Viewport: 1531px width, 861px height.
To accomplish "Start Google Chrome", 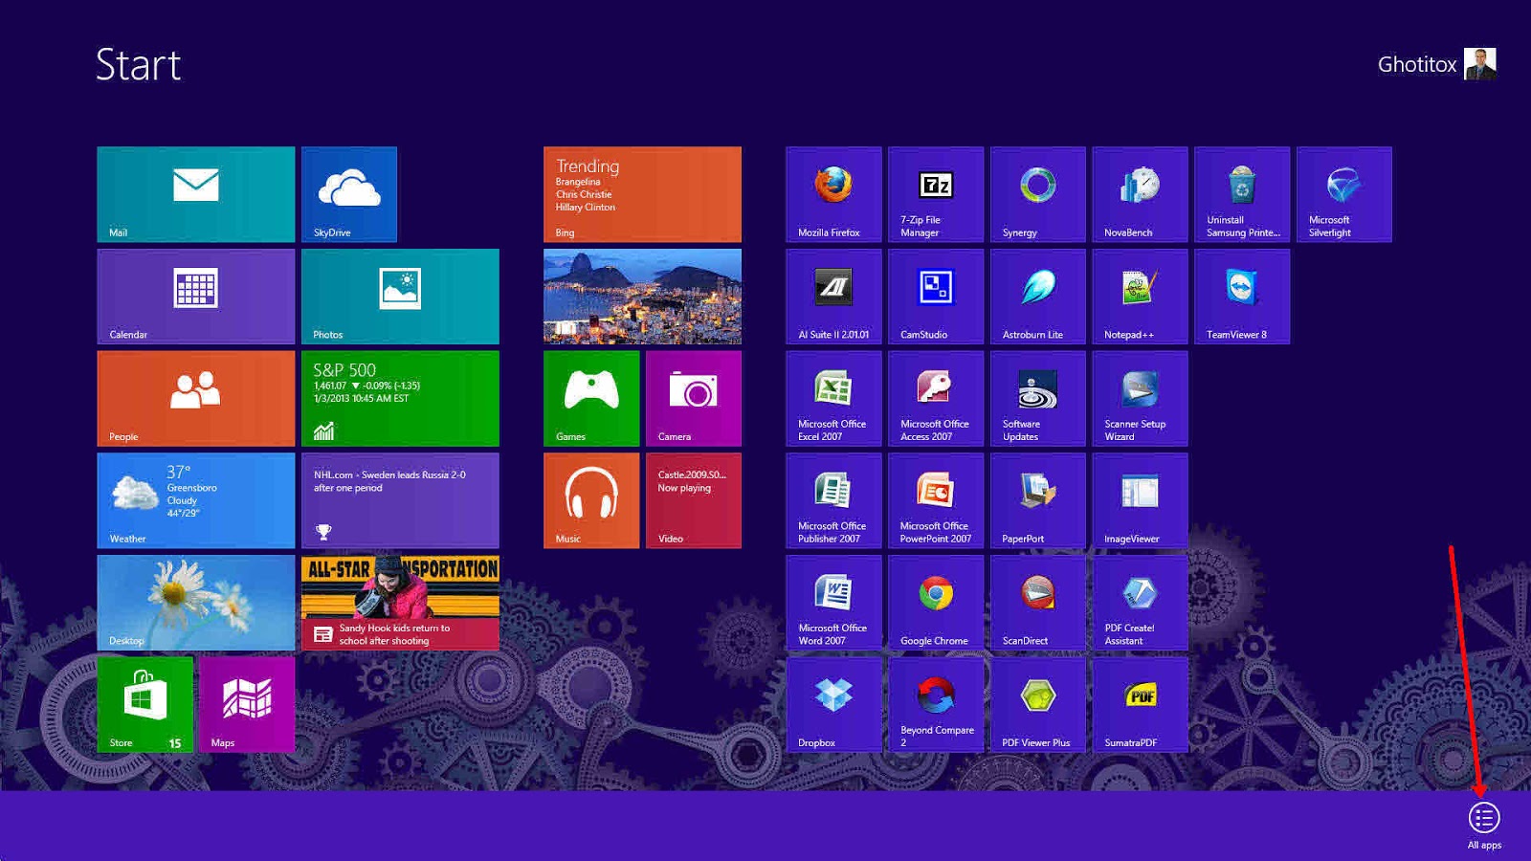I will (935, 603).
